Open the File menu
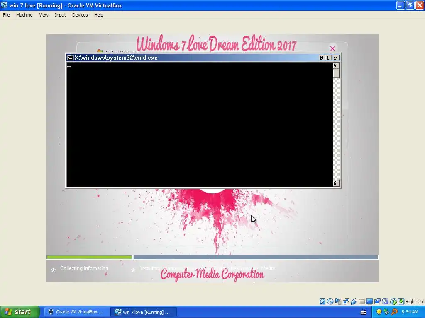 tap(6, 15)
